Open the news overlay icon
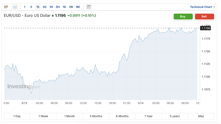The height and width of the screenshot is (124, 221). 89,7
